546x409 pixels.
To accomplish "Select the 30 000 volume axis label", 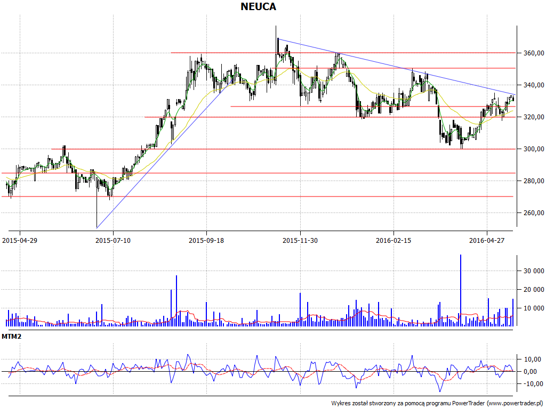I will (x=534, y=271).
